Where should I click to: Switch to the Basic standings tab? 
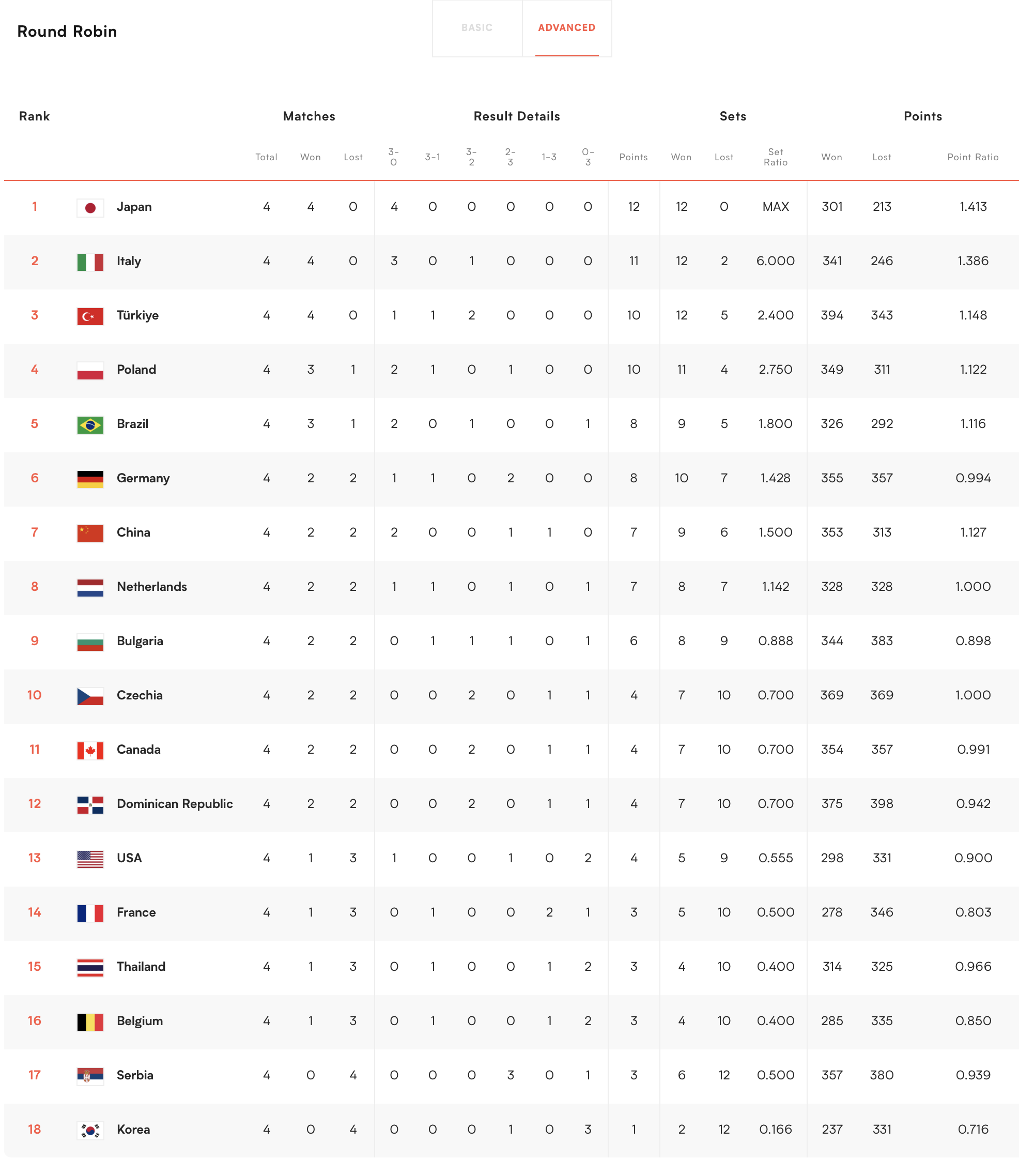[476, 28]
